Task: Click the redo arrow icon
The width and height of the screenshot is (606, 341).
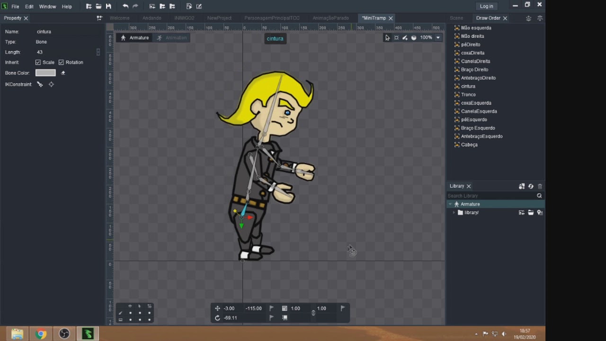Action: tap(135, 6)
